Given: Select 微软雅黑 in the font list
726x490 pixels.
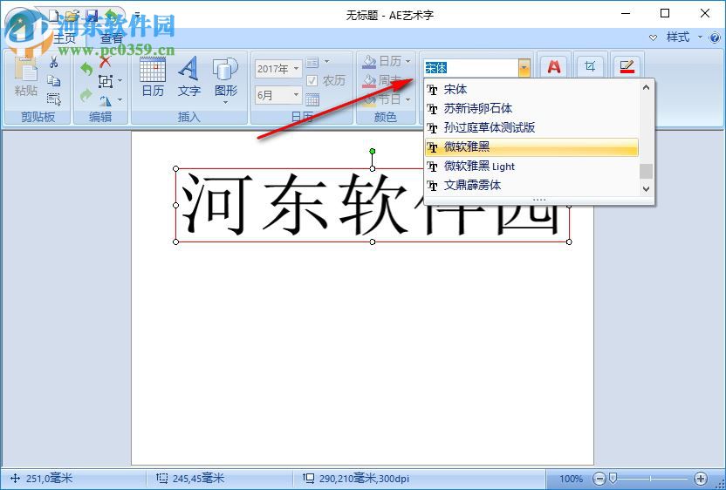Looking at the screenshot, I should (531, 147).
